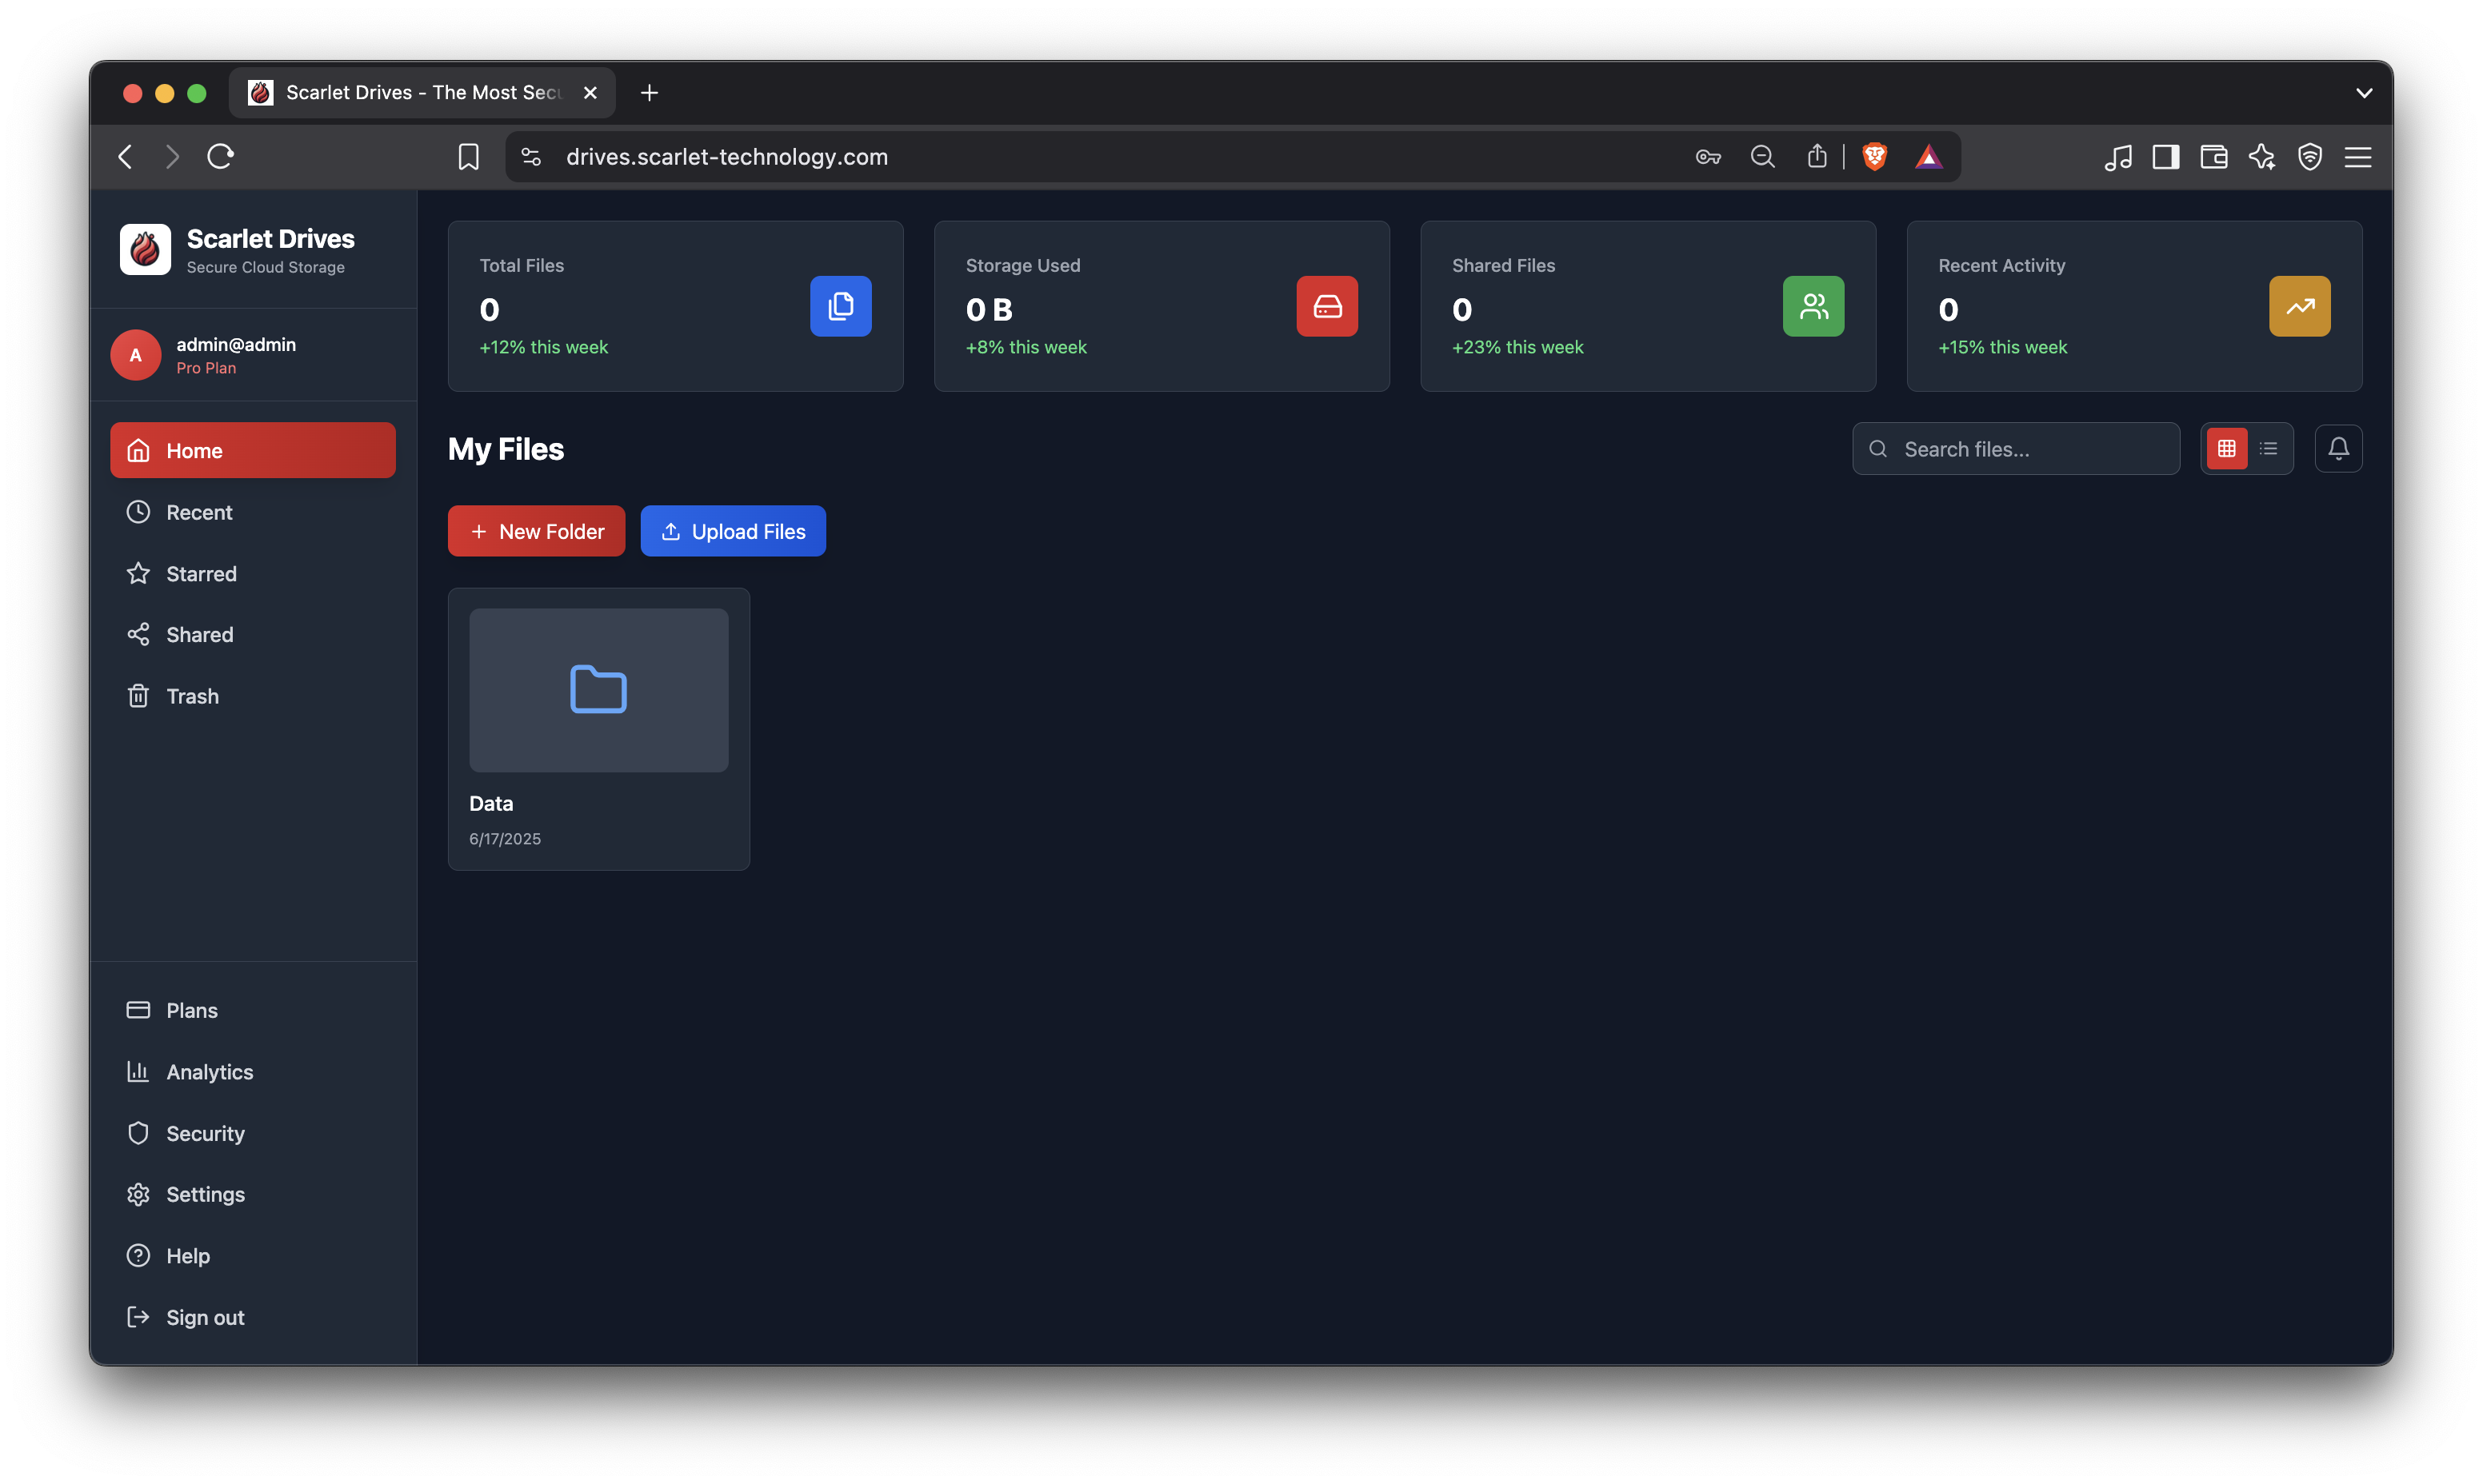Click the Pro Plan label
Viewport: 2483px width, 1484px height.
(x=206, y=368)
